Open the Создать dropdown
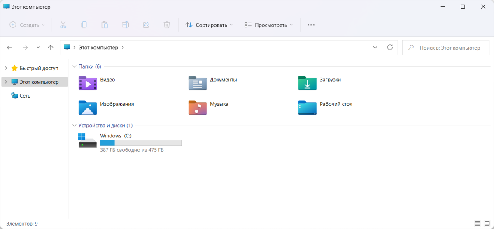Viewport: 494px width, 229px height. [x=27, y=25]
